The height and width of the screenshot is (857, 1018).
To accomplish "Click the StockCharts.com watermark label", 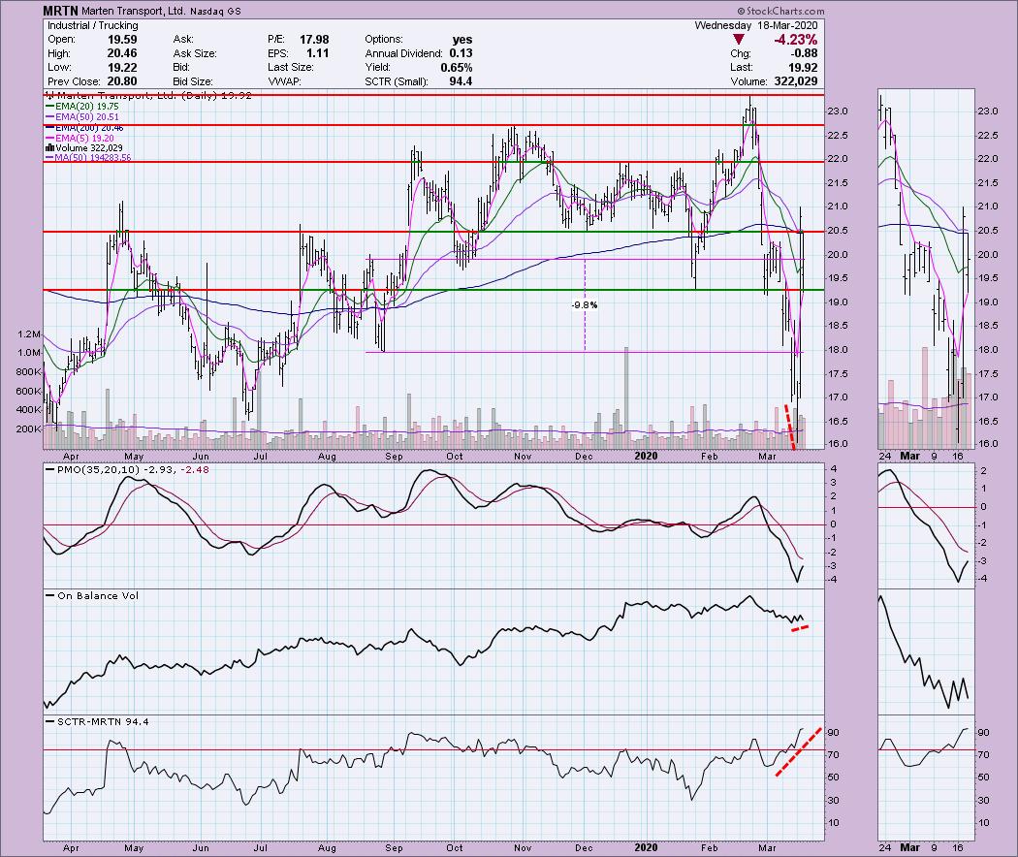I will tap(781, 11).
